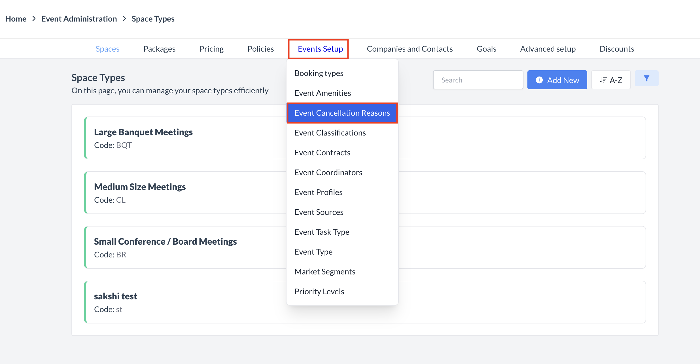Open the Goals tab
Image resolution: width=700 pixels, height=364 pixels.
(486, 49)
